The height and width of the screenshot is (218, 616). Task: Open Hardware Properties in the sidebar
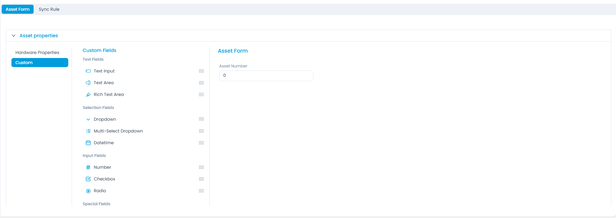37,53
